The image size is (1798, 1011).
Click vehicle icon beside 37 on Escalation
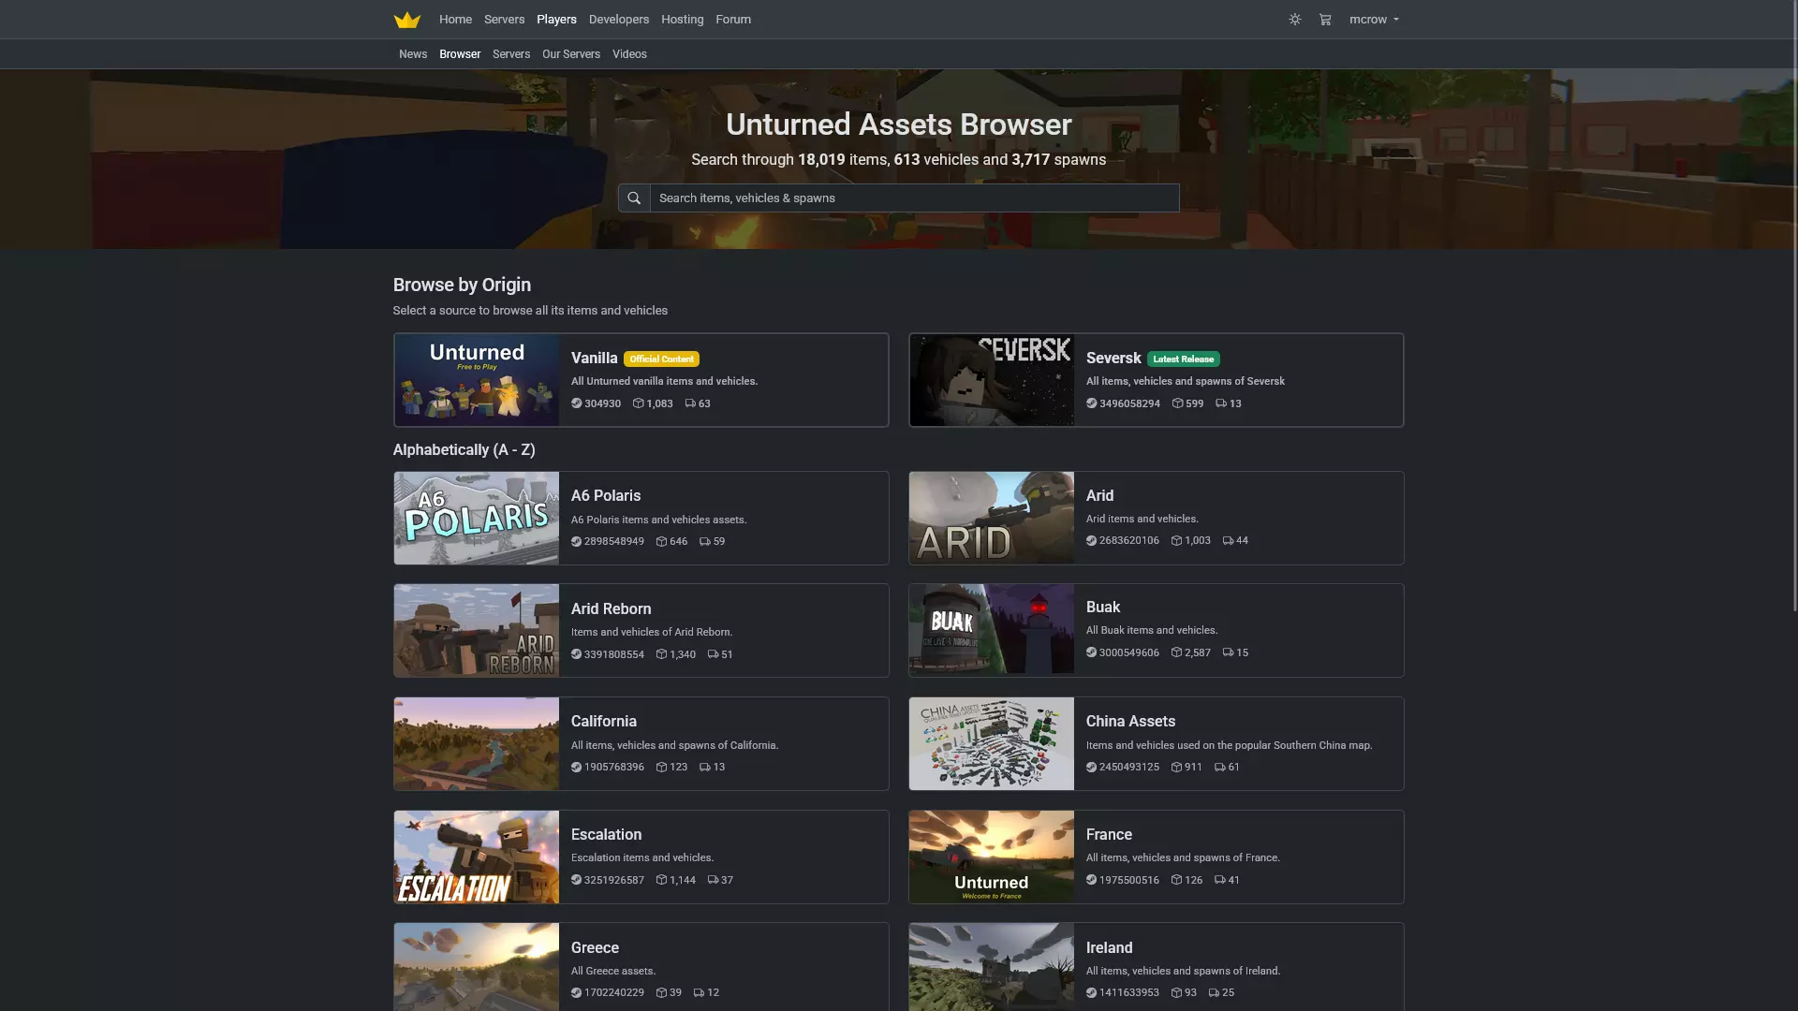(713, 881)
